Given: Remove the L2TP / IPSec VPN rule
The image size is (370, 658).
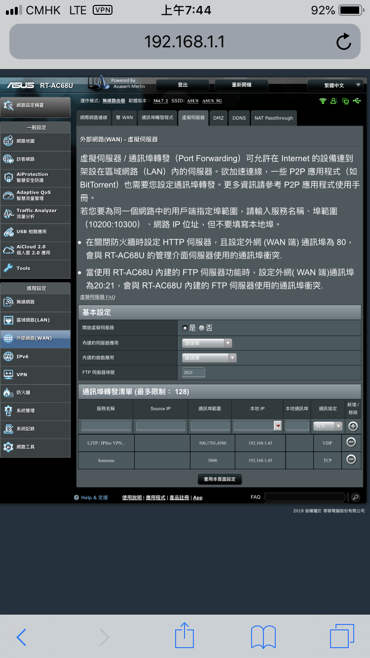Looking at the screenshot, I should click(x=351, y=442).
